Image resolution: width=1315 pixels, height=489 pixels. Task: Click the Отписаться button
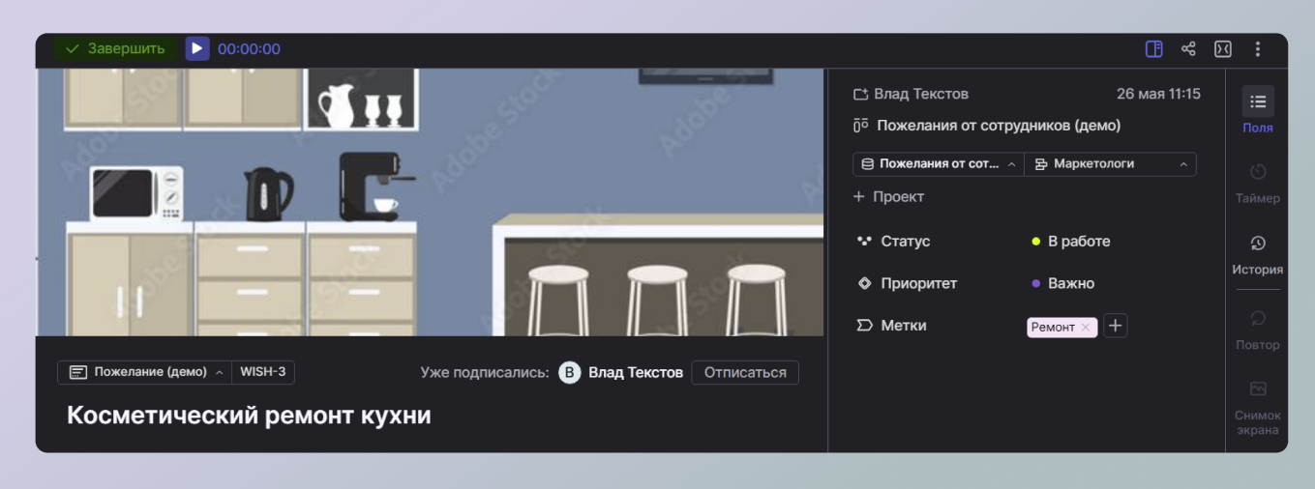pyautogui.click(x=745, y=372)
